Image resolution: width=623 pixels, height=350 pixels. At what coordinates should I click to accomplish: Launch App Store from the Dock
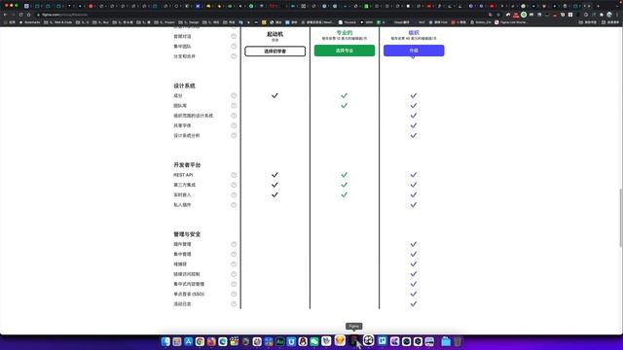tap(188, 341)
